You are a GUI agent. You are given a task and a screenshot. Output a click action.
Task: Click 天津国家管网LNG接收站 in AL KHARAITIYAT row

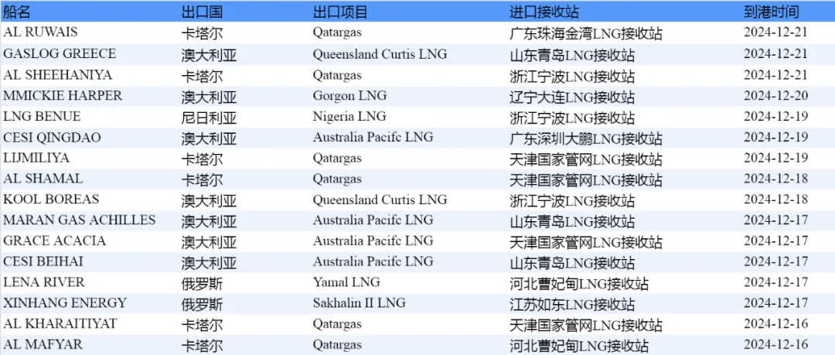coord(586,325)
